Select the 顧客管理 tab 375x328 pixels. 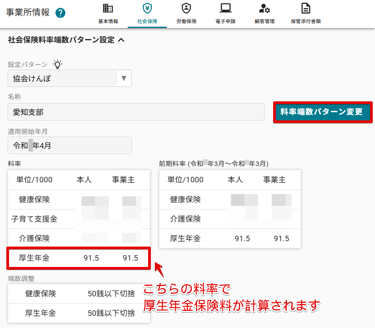click(264, 14)
